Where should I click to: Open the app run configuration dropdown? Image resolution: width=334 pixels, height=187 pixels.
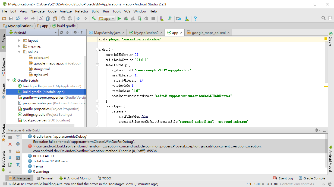coord(106,18)
